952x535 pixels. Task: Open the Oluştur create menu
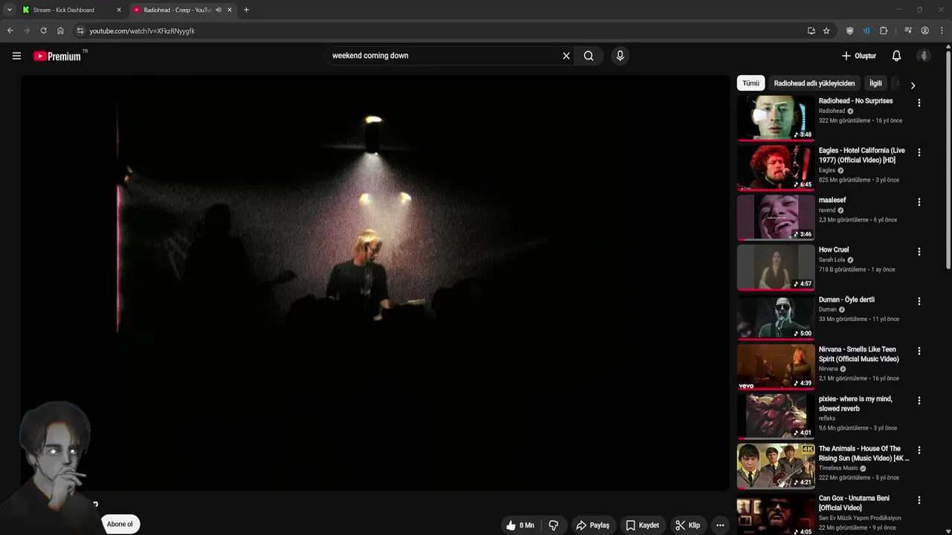pyautogui.click(x=858, y=56)
